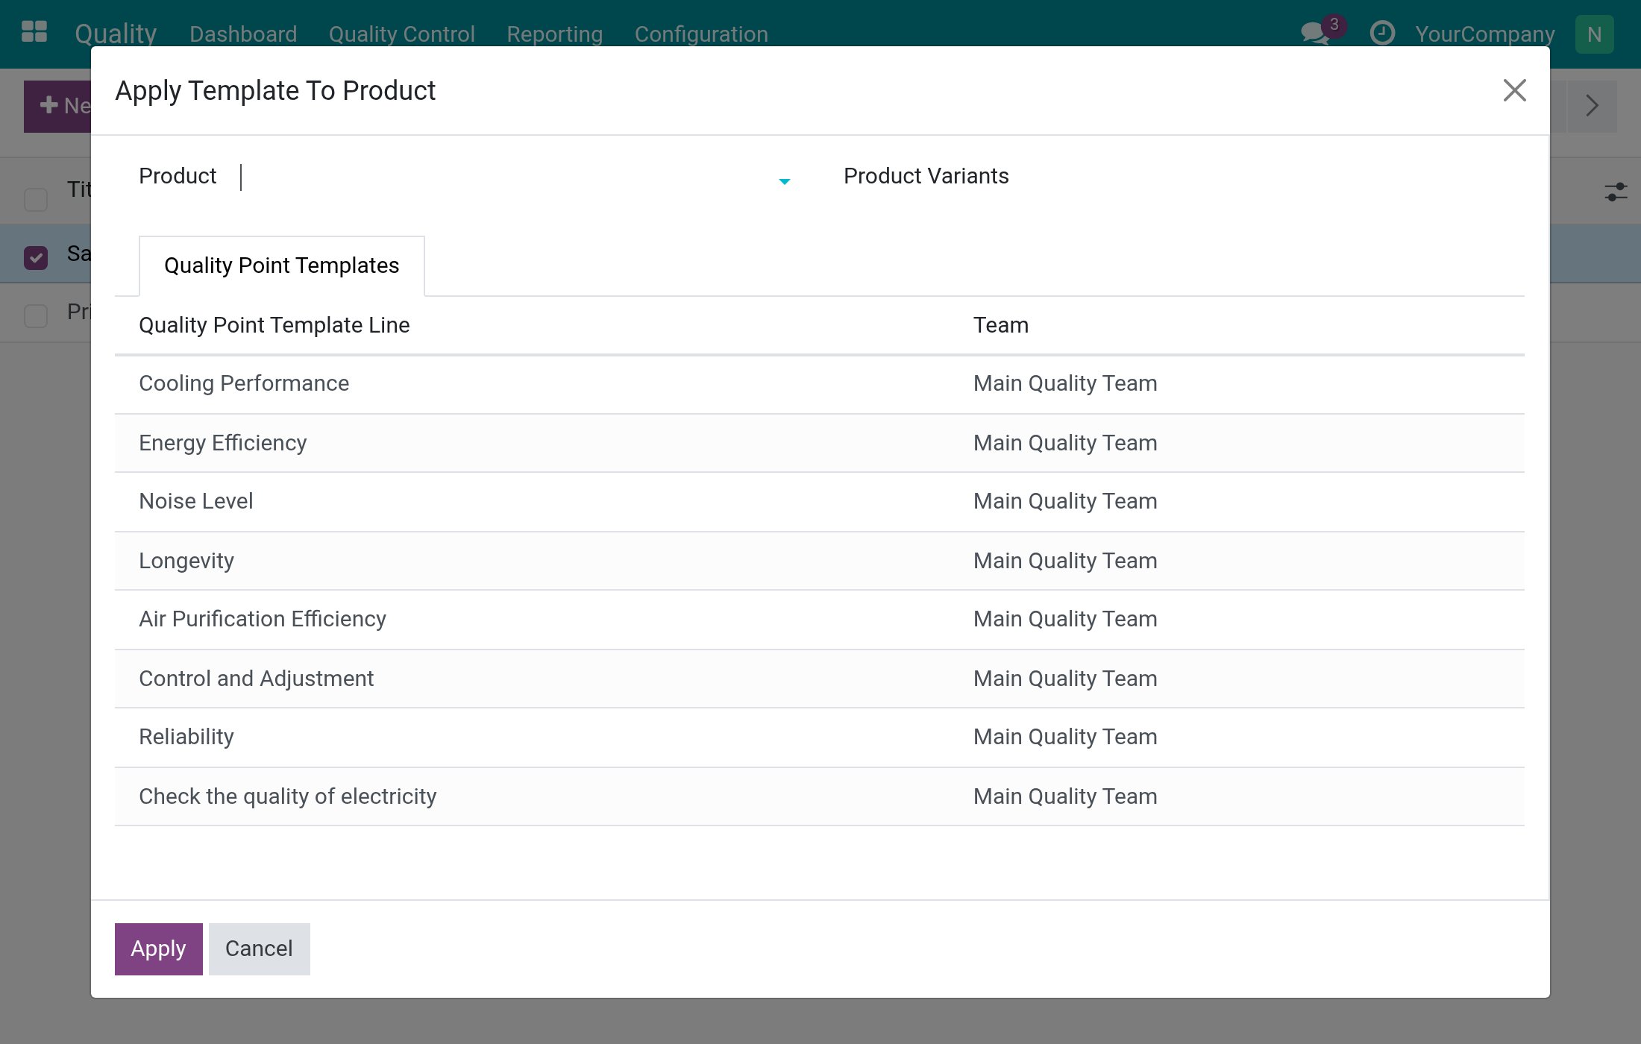Click the YourCompany company switcher

click(x=1484, y=34)
